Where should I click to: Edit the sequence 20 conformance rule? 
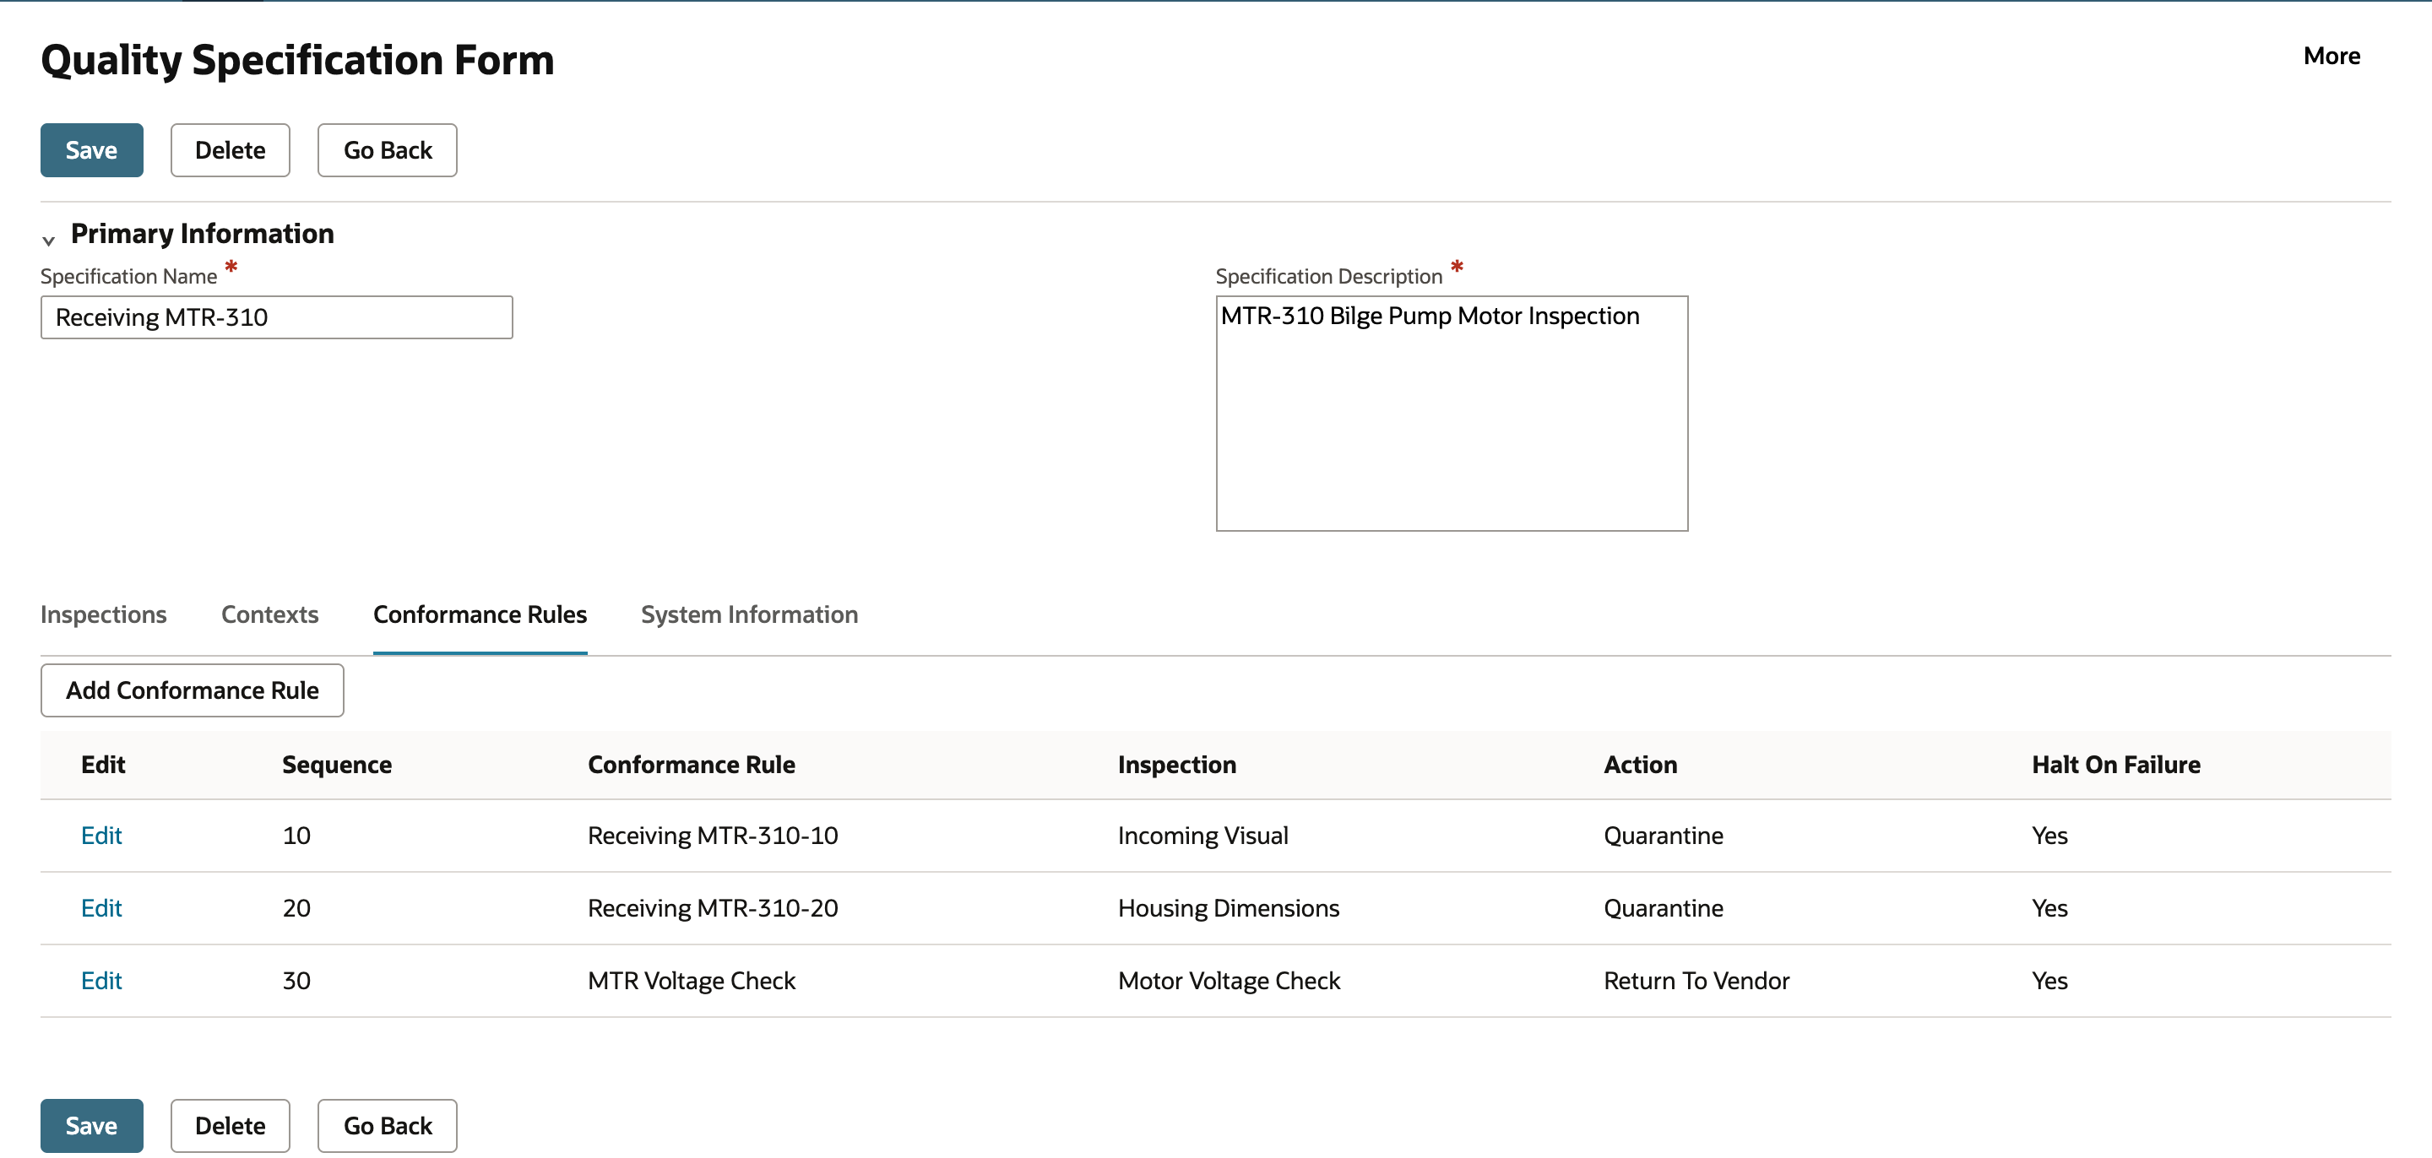(x=101, y=908)
